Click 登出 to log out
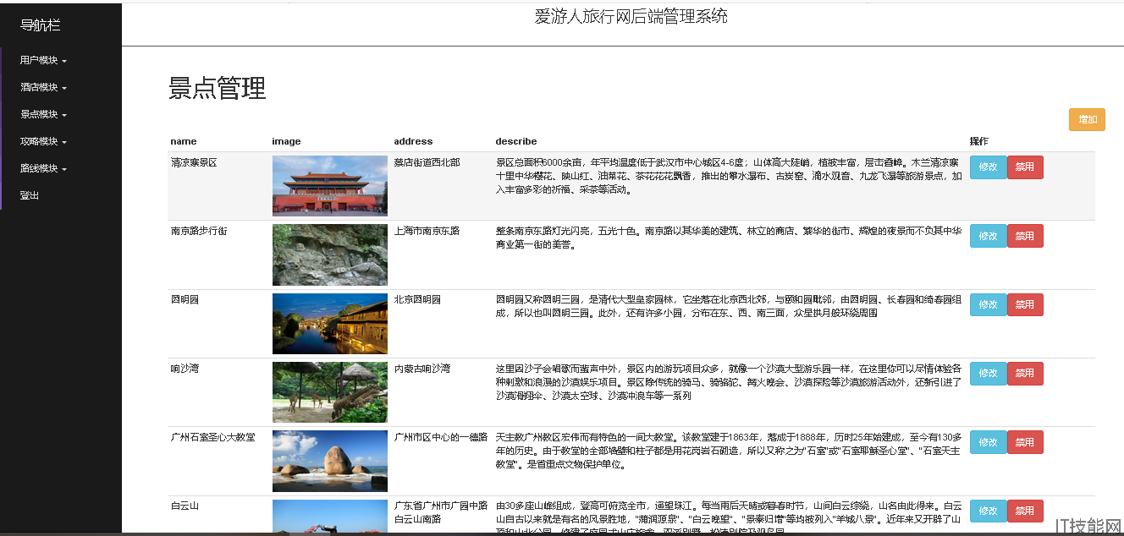 click(30, 196)
